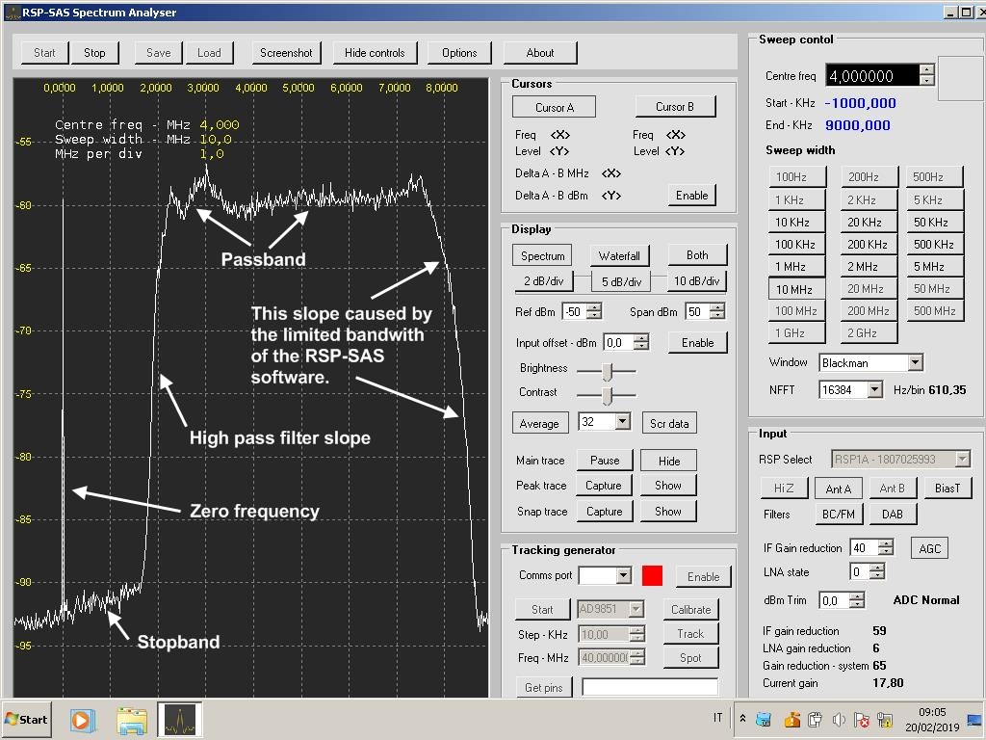Toggle the BiasT button
This screenshot has height=740, width=986.
pos(947,489)
